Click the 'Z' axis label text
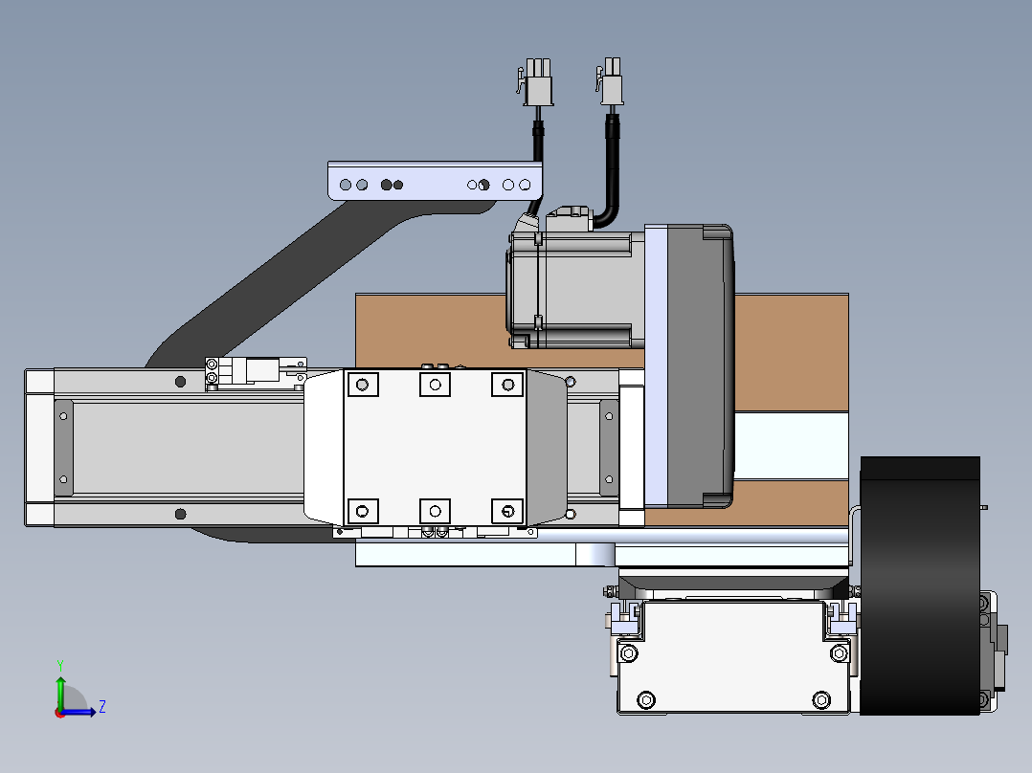This screenshot has width=1032, height=773. (x=102, y=707)
